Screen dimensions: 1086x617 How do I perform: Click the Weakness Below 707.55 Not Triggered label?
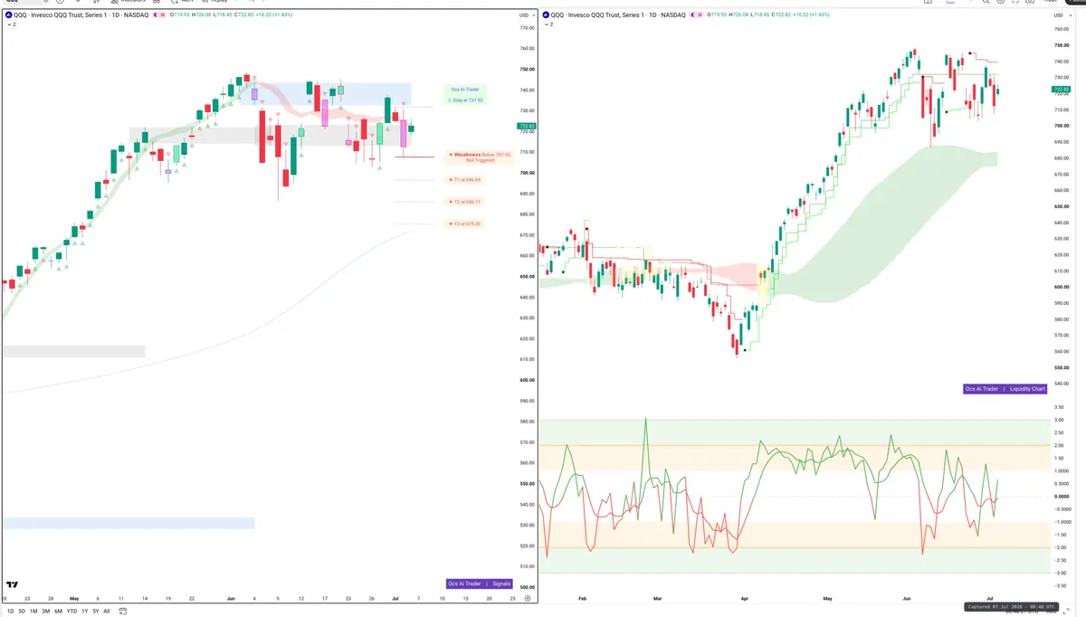[x=481, y=157]
